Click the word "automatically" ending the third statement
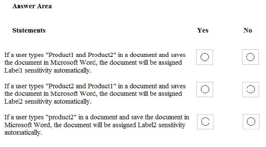Viewport: 266px width, 147px height. coord(23,133)
